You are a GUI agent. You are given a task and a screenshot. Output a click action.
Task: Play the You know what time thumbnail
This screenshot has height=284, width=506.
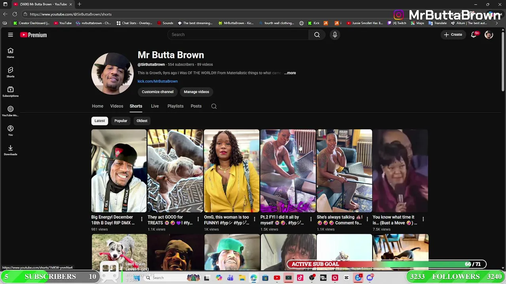click(400, 171)
